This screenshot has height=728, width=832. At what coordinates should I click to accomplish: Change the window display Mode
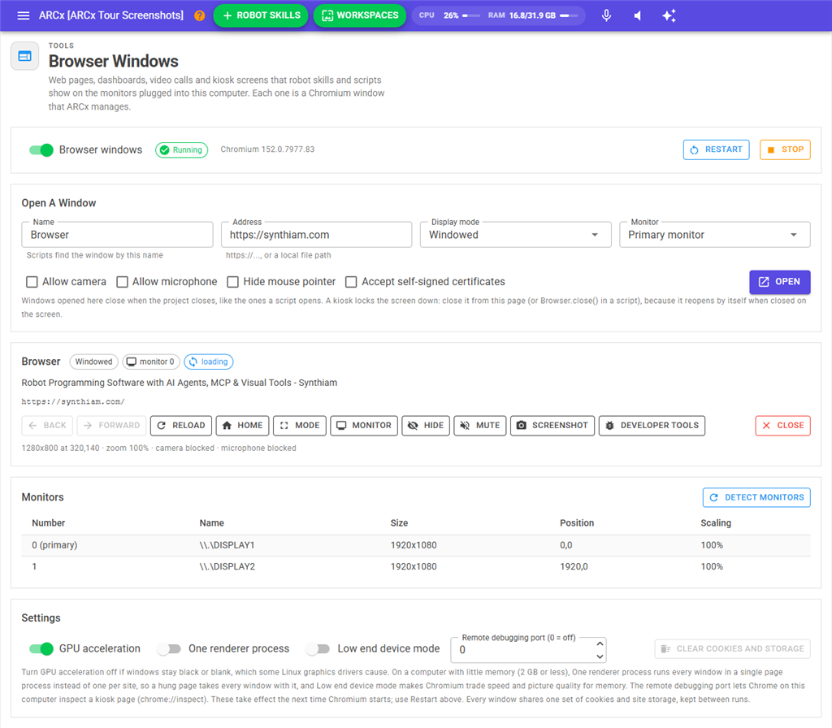point(300,426)
